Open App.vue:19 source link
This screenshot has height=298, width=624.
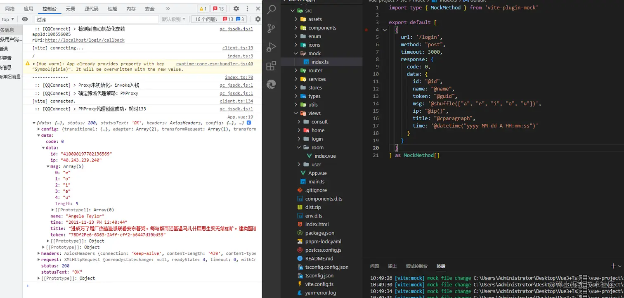[x=240, y=117]
